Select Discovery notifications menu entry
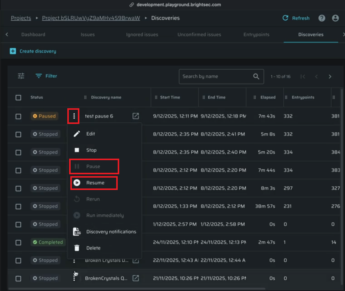Screen dimensions: 345x291 [x=104, y=232]
